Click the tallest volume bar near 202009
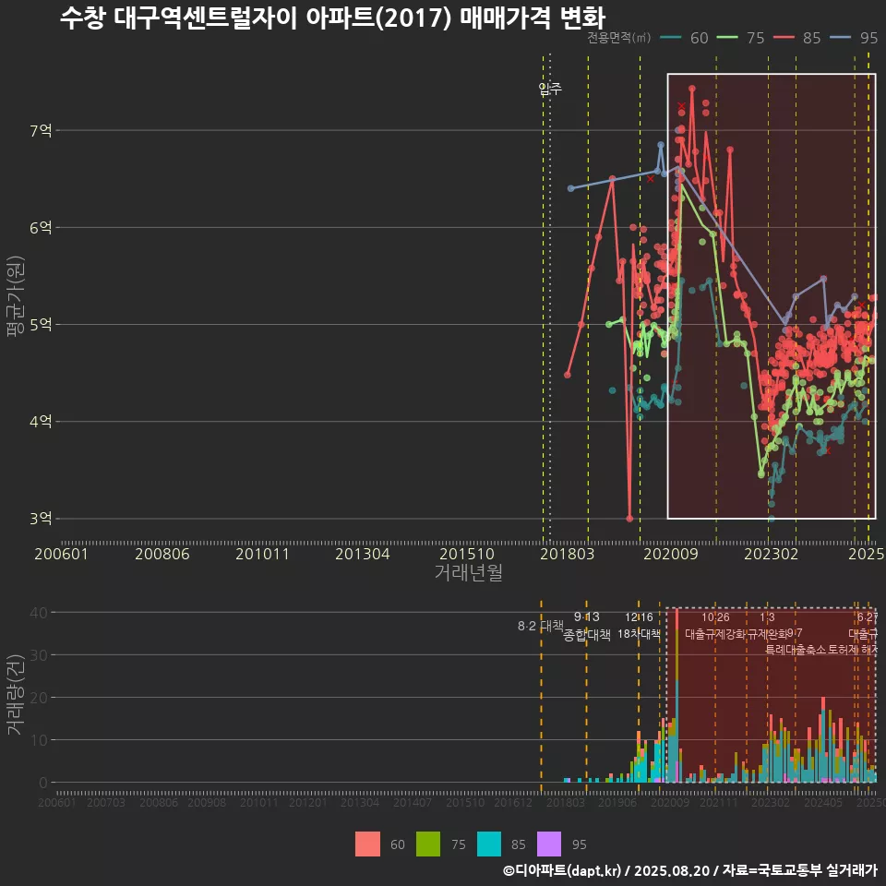 [676, 695]
